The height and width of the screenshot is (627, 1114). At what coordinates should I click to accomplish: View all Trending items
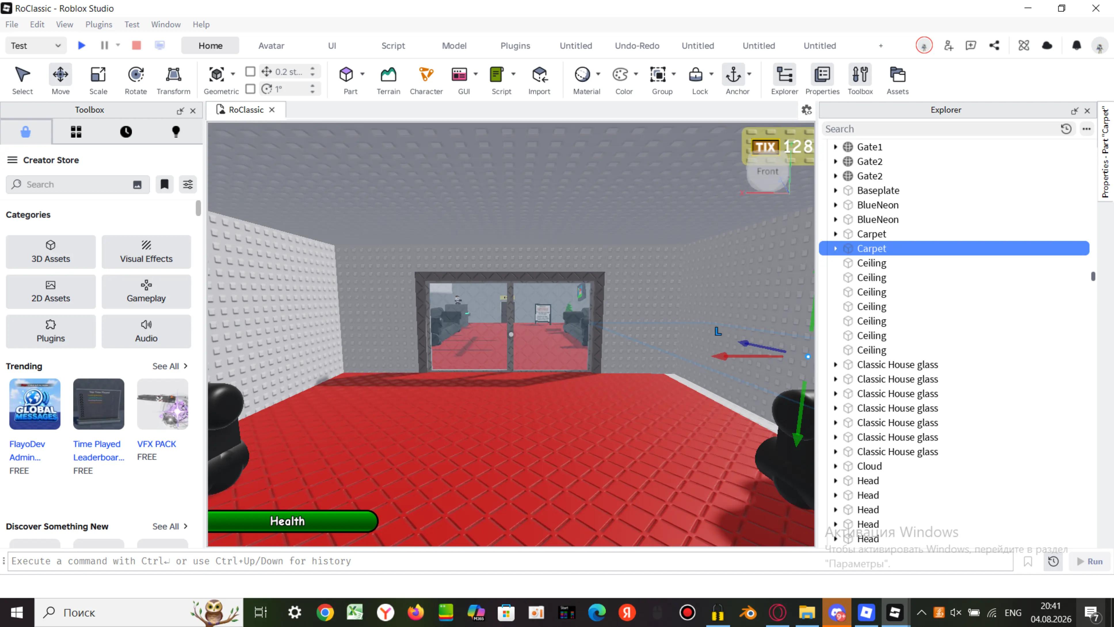pos(170,366)
